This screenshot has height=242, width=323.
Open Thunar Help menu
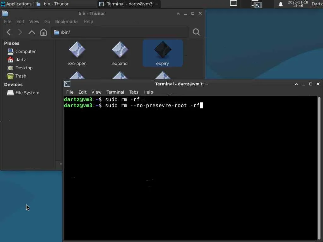pyautogui.click(x=88, y=21)
